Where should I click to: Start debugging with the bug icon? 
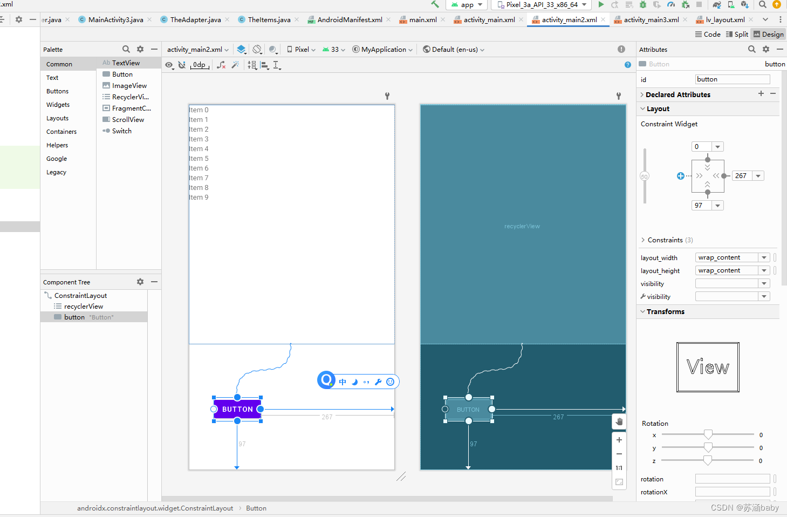point(642,4)
